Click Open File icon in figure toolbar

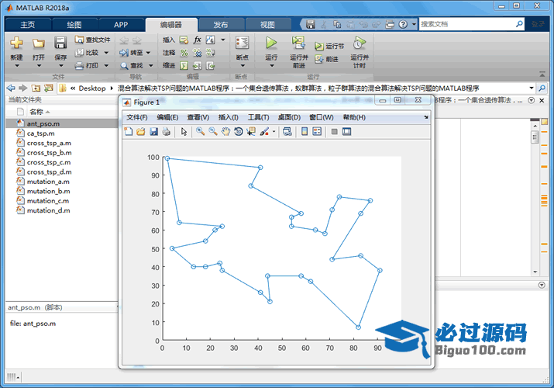[141, 132]
